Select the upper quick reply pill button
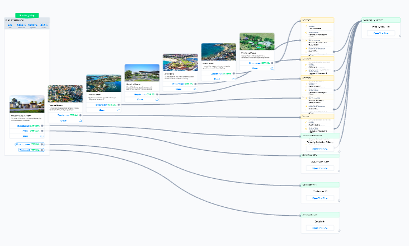Screen dimensions: 409x246 tap(30, 144)
